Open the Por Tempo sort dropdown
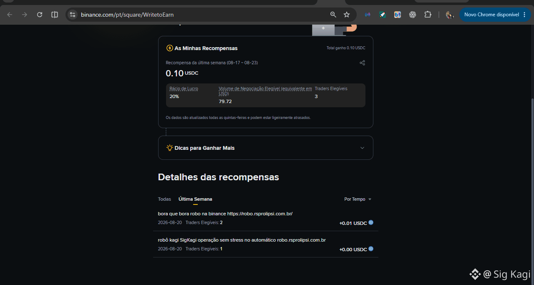The width and height of the screenshot is (534, 285). tap(358, 199)
